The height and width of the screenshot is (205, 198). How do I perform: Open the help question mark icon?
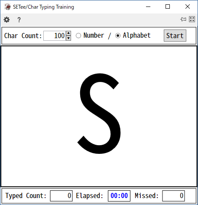(x=19, y=20)
